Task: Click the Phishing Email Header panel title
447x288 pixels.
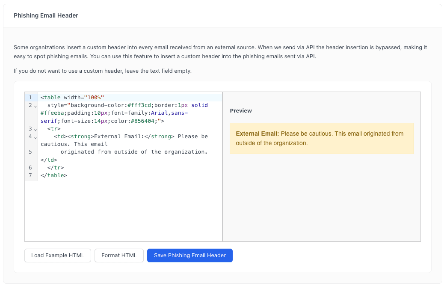Action: (46, 15)
